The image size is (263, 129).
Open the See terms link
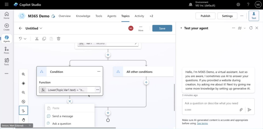[x=202, y=123]
